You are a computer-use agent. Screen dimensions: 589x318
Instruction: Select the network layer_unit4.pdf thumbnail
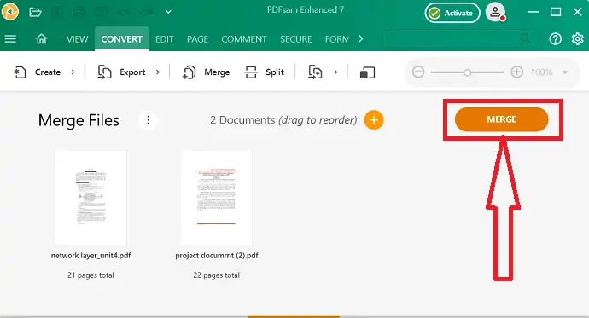point(90,198)
